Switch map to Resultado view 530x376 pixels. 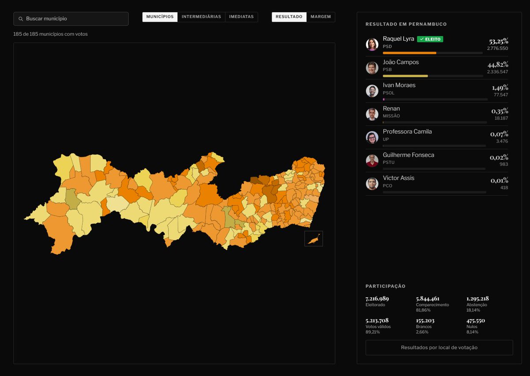tap(289, 17)
